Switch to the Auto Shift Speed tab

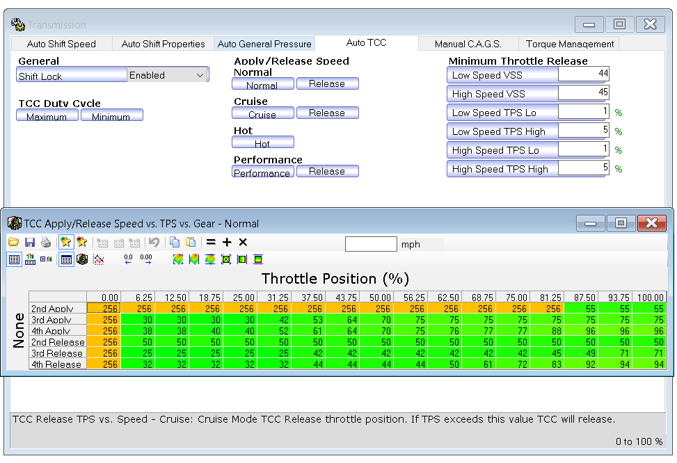coord(61,44)
